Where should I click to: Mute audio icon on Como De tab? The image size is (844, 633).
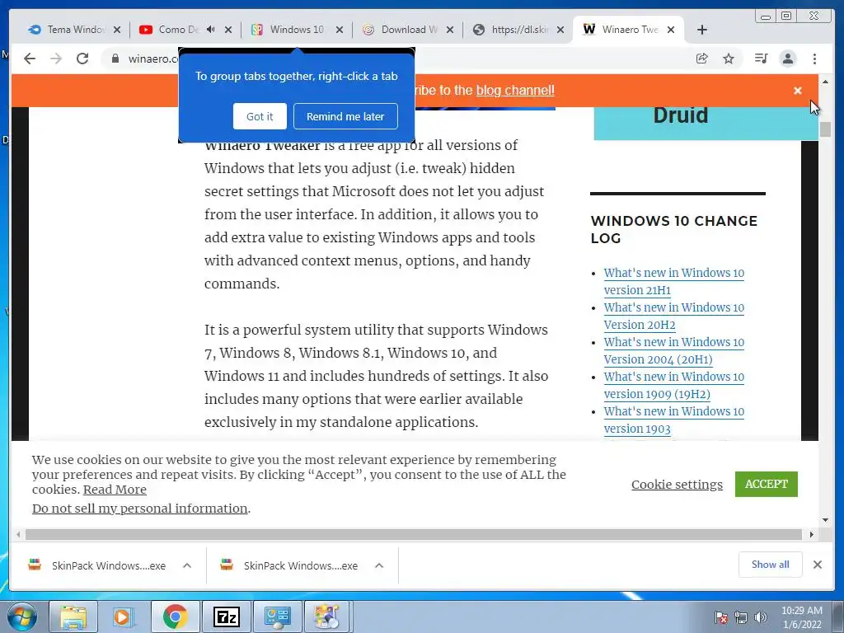210,30
